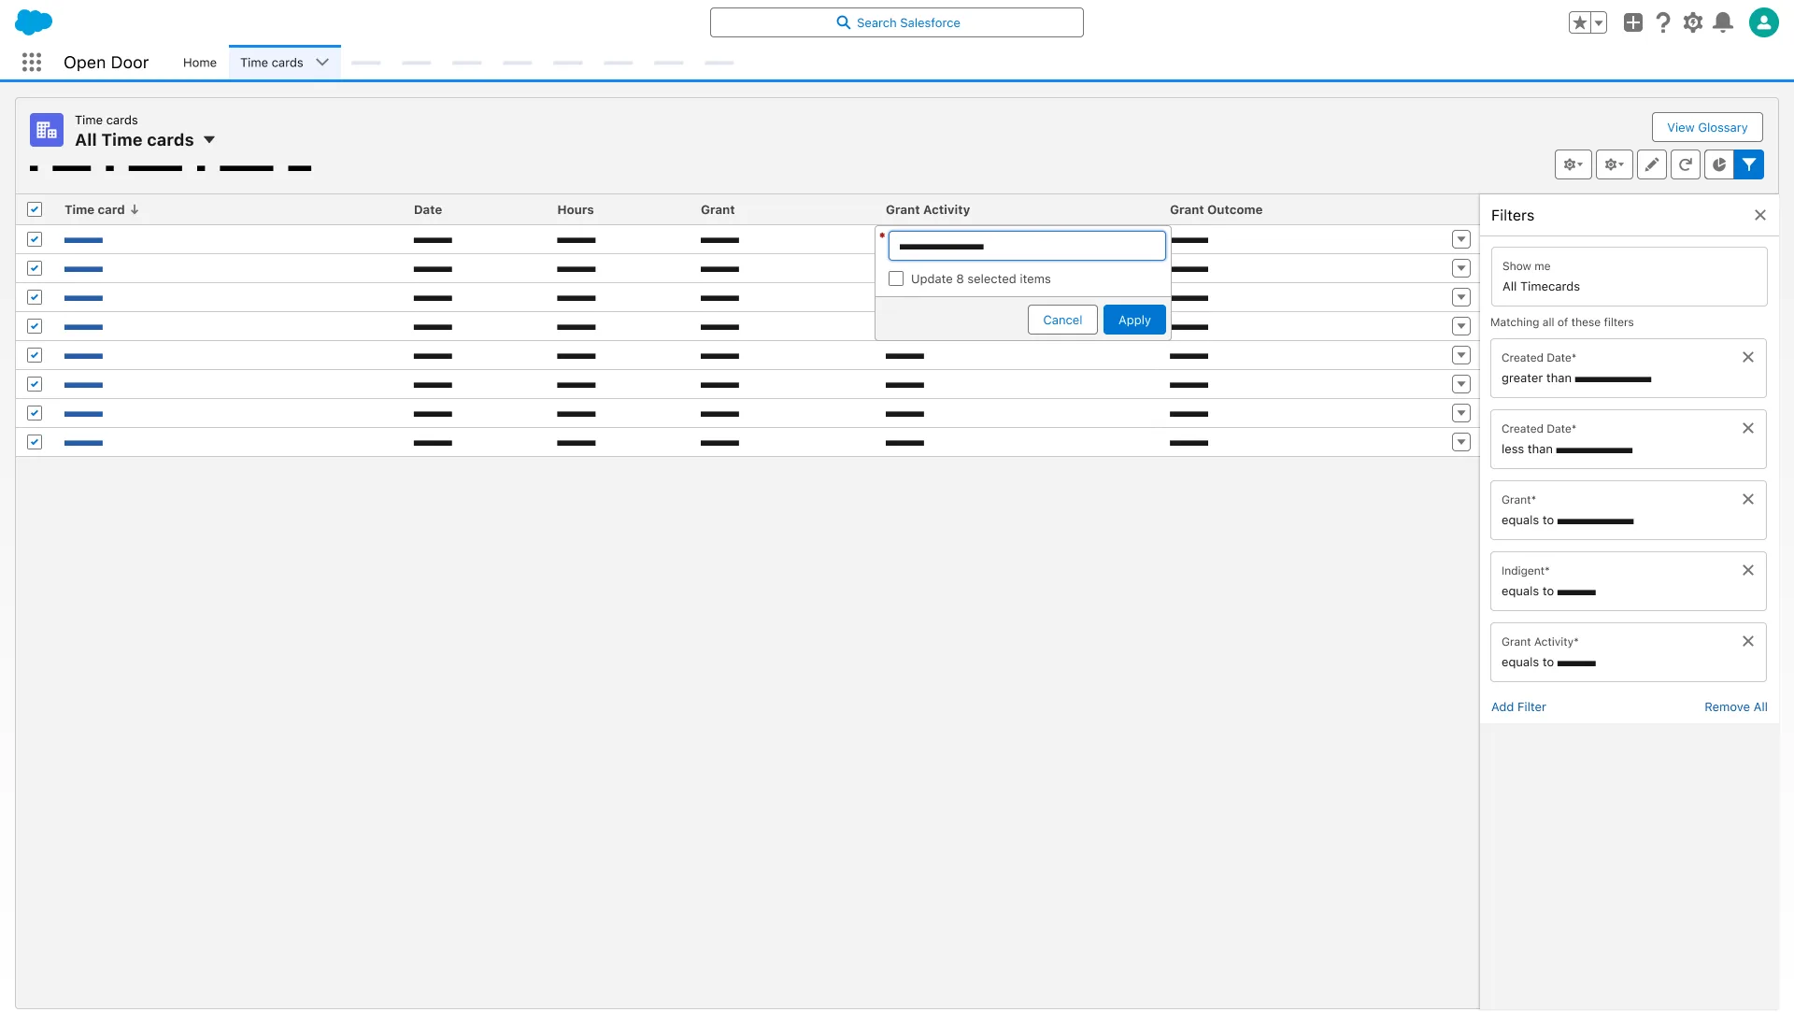Click Apply in the inline edit popup
Screen dimensions: 1794x1012
[1134, 320]
